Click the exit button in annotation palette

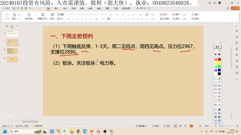click(x=218, y=47)
